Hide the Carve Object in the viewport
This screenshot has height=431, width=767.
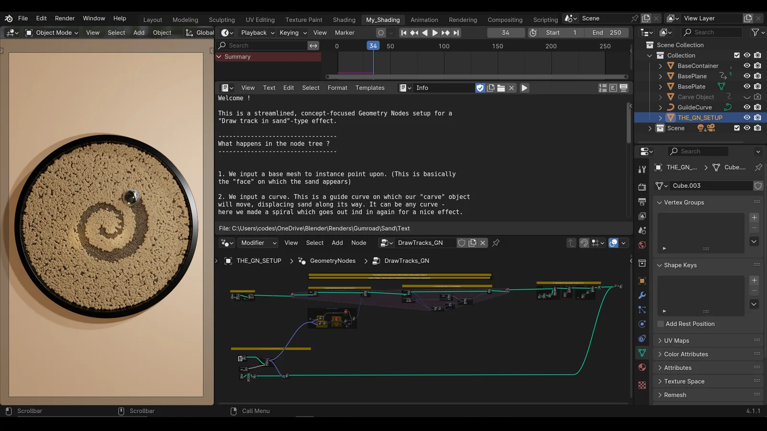[746, 97]
